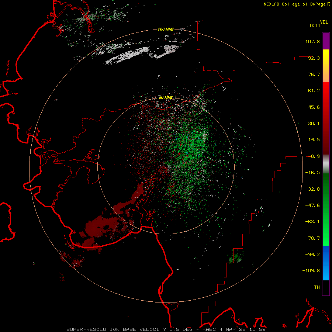
Task: Click the radar site center point
Action: [x=166, y=166]
